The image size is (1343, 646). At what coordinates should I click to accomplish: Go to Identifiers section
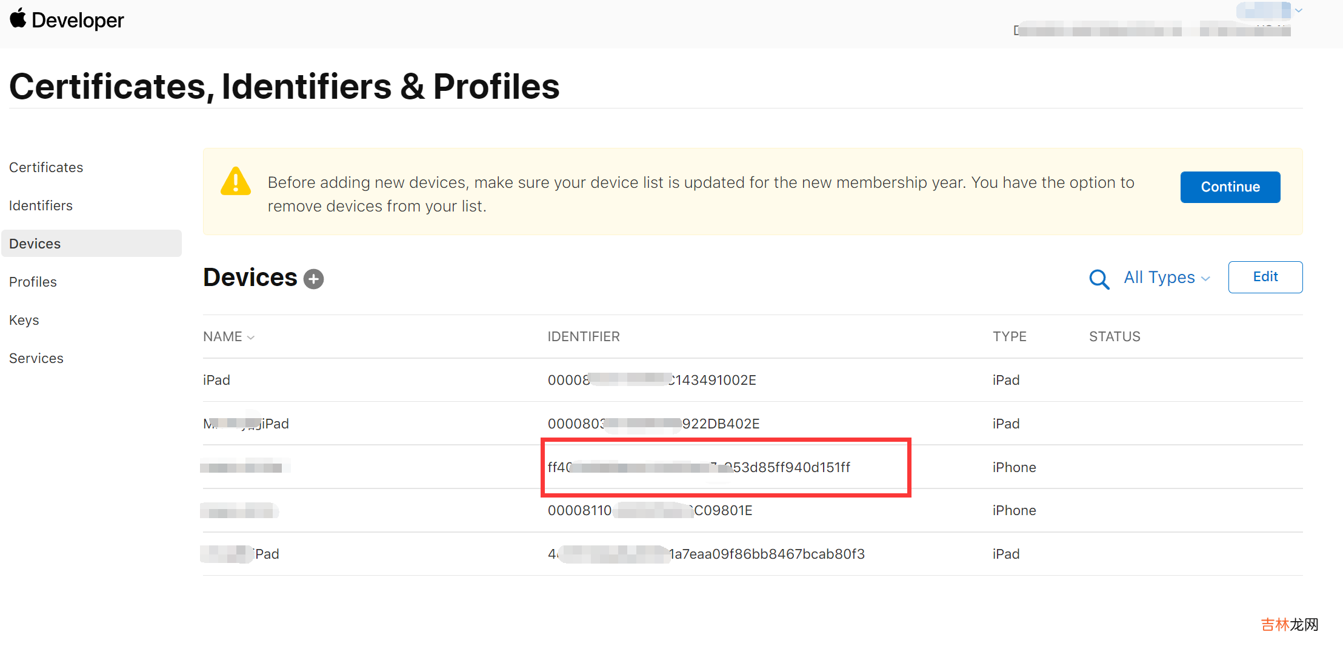[x=41, y=205]
